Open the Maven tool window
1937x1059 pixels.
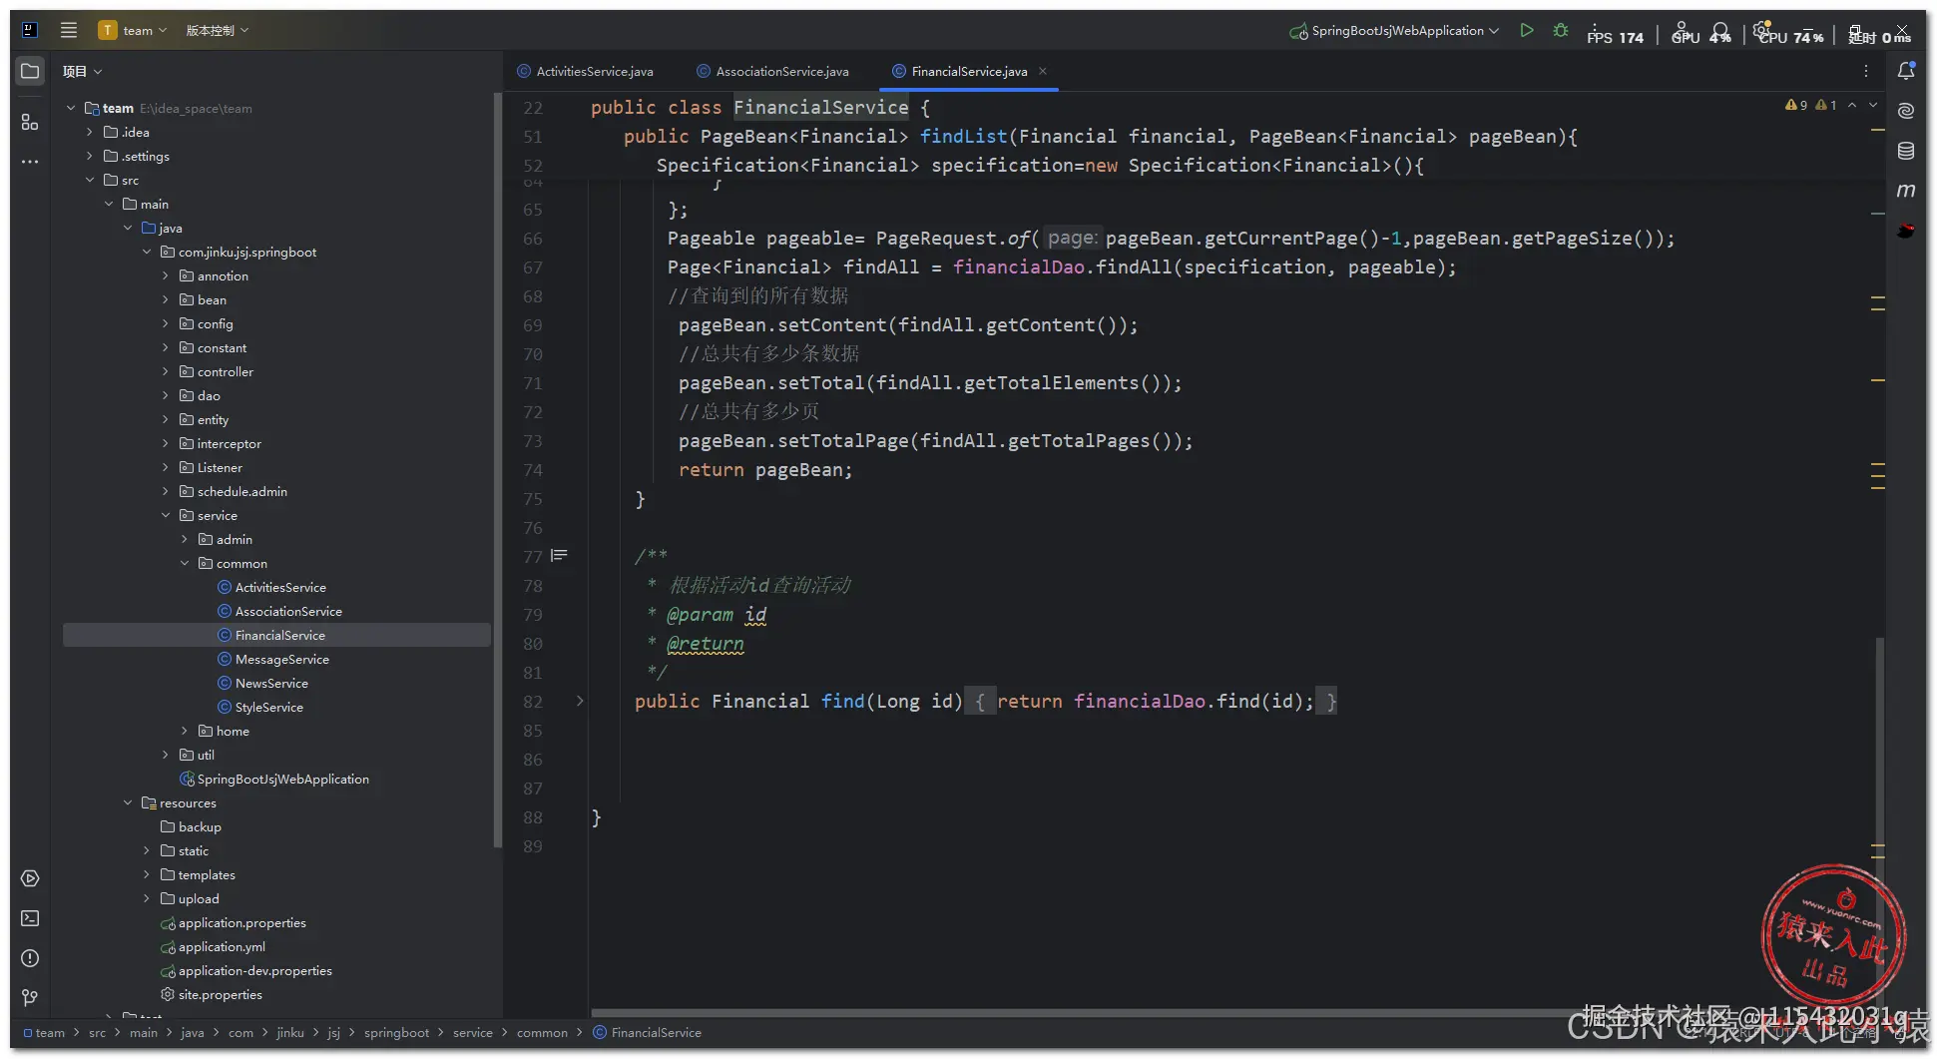tap(1906, 190)
